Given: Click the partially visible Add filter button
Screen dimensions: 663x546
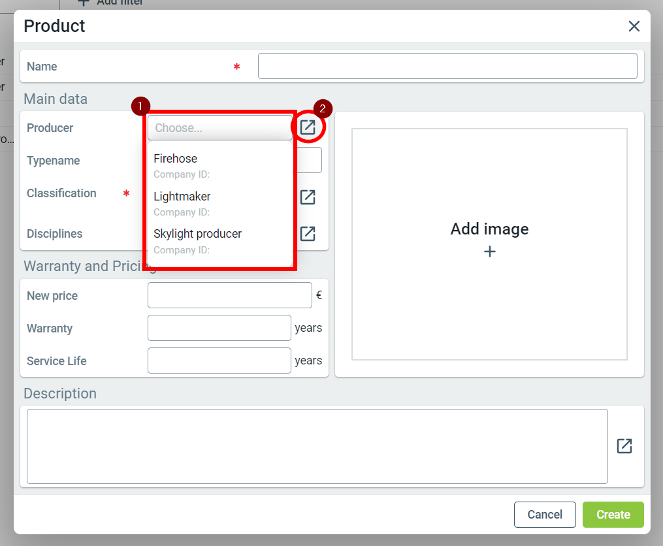Looking at the screenshot, I should [111, 3].
